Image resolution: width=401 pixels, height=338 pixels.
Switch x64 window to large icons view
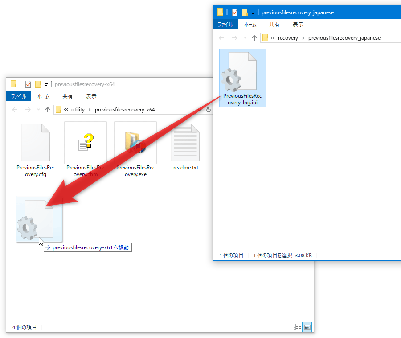[307, 327]
